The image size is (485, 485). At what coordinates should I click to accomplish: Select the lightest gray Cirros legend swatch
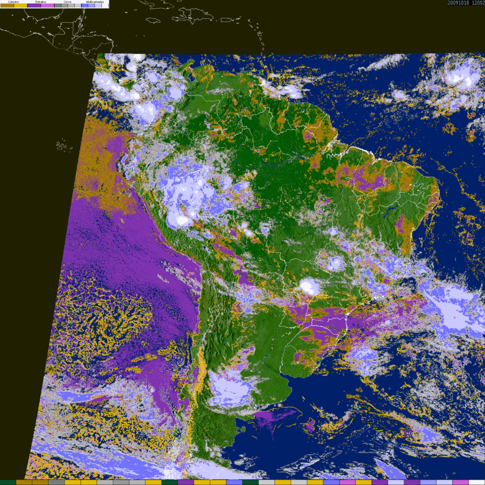[x=78, y=5]
